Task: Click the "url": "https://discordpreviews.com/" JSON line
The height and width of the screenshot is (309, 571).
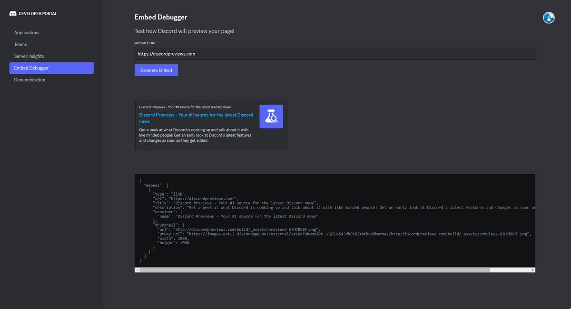Action: click(196, 199)
